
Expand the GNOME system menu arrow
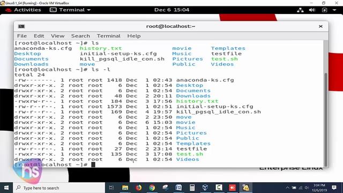pyautogui.click(x=334, y=10)
